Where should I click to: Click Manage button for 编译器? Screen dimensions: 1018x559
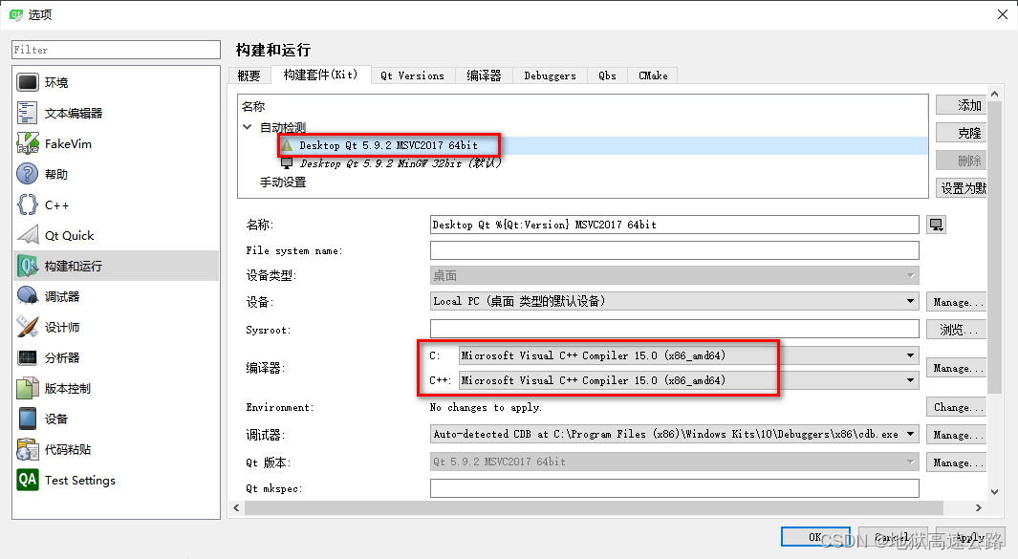(956, 368)
